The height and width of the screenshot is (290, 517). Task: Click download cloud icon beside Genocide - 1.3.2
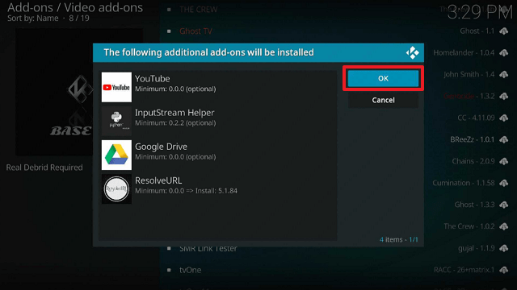point(503,97)
